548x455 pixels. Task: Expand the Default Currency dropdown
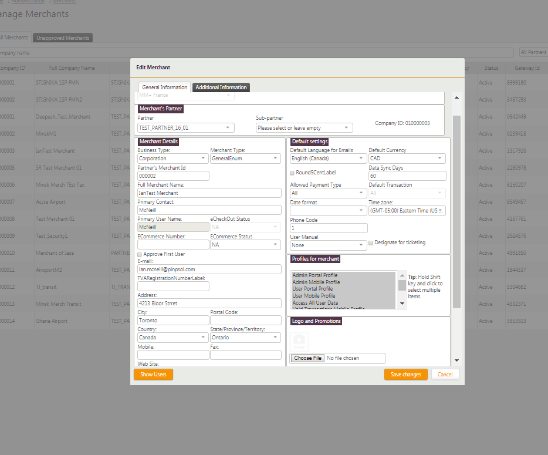coord(407,159)
